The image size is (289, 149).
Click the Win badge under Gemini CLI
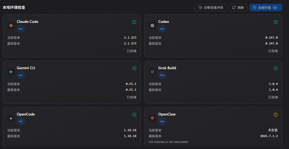[21, 75]
